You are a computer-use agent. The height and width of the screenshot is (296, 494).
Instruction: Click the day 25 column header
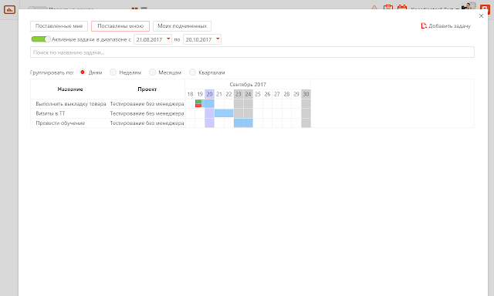click(x=258, y=94)
